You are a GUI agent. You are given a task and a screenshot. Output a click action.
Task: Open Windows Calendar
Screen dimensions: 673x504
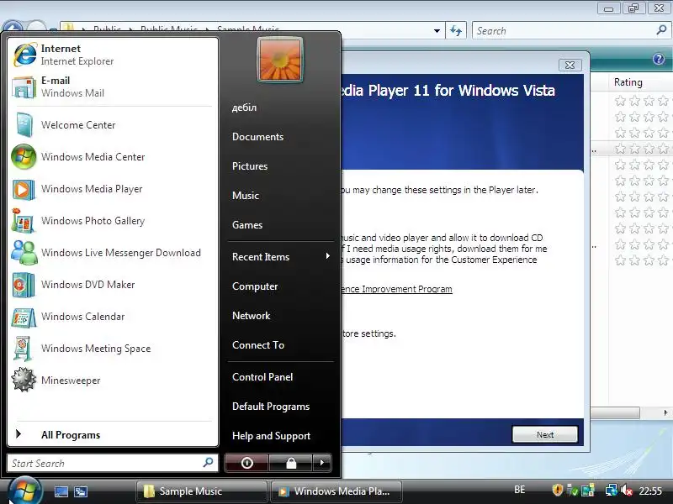point(113,317)
